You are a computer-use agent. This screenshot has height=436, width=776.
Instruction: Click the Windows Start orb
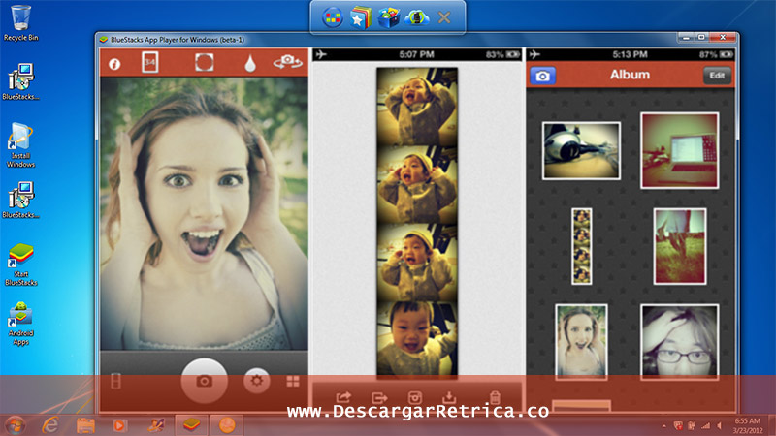15,425
